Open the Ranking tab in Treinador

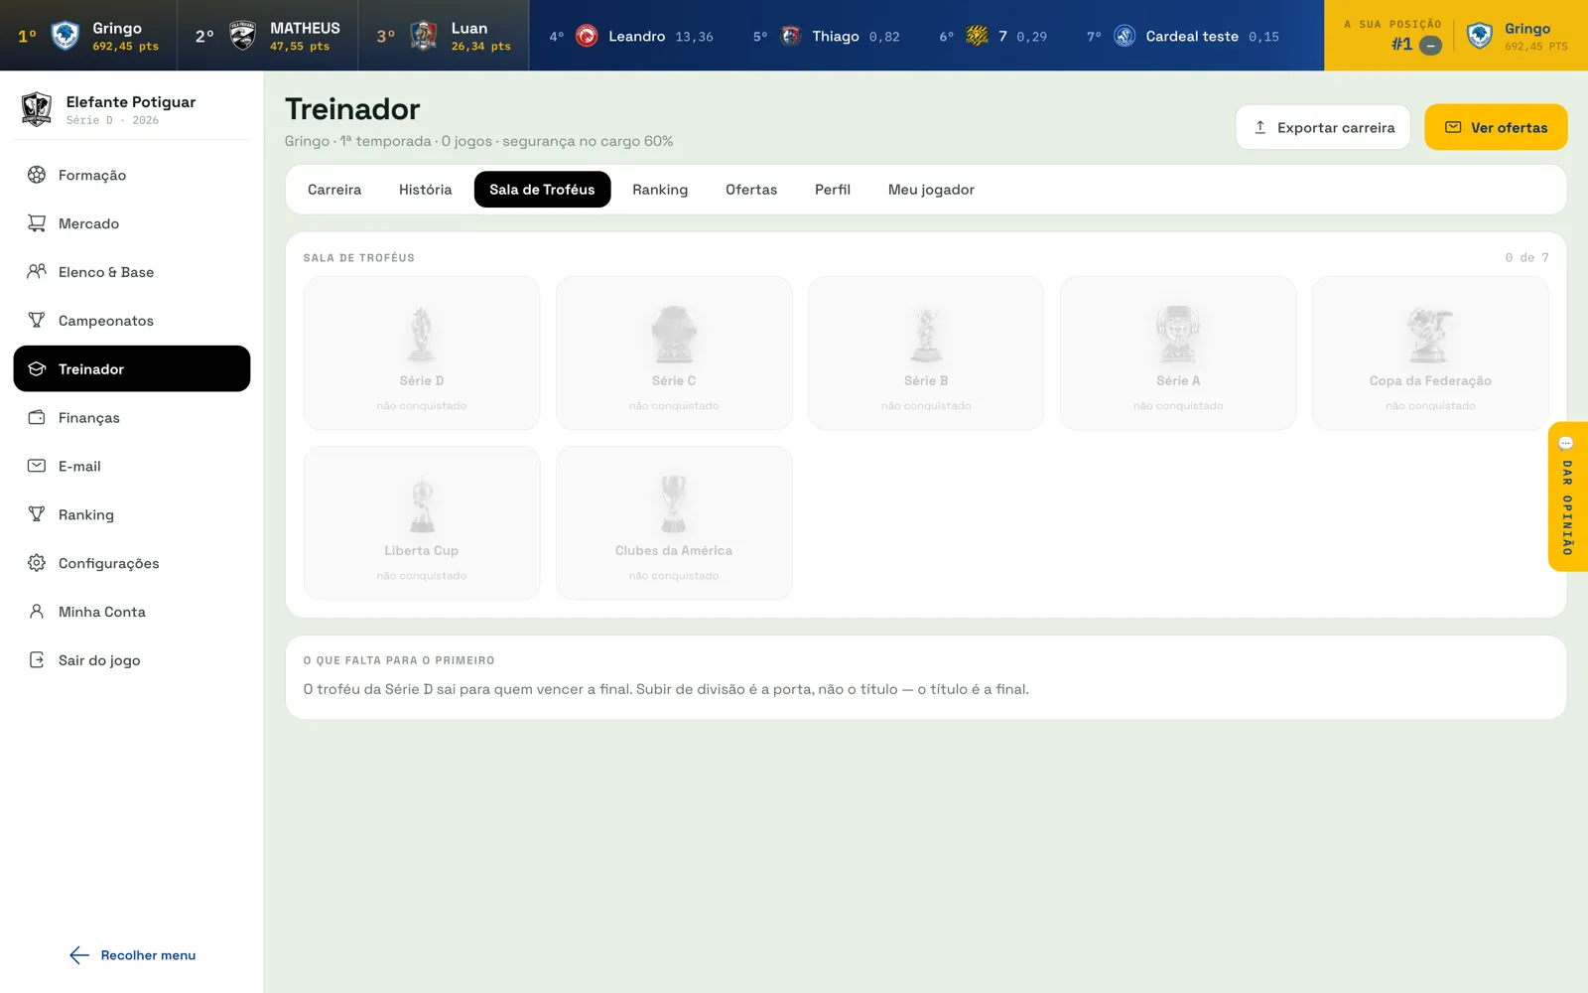(660, 190)
